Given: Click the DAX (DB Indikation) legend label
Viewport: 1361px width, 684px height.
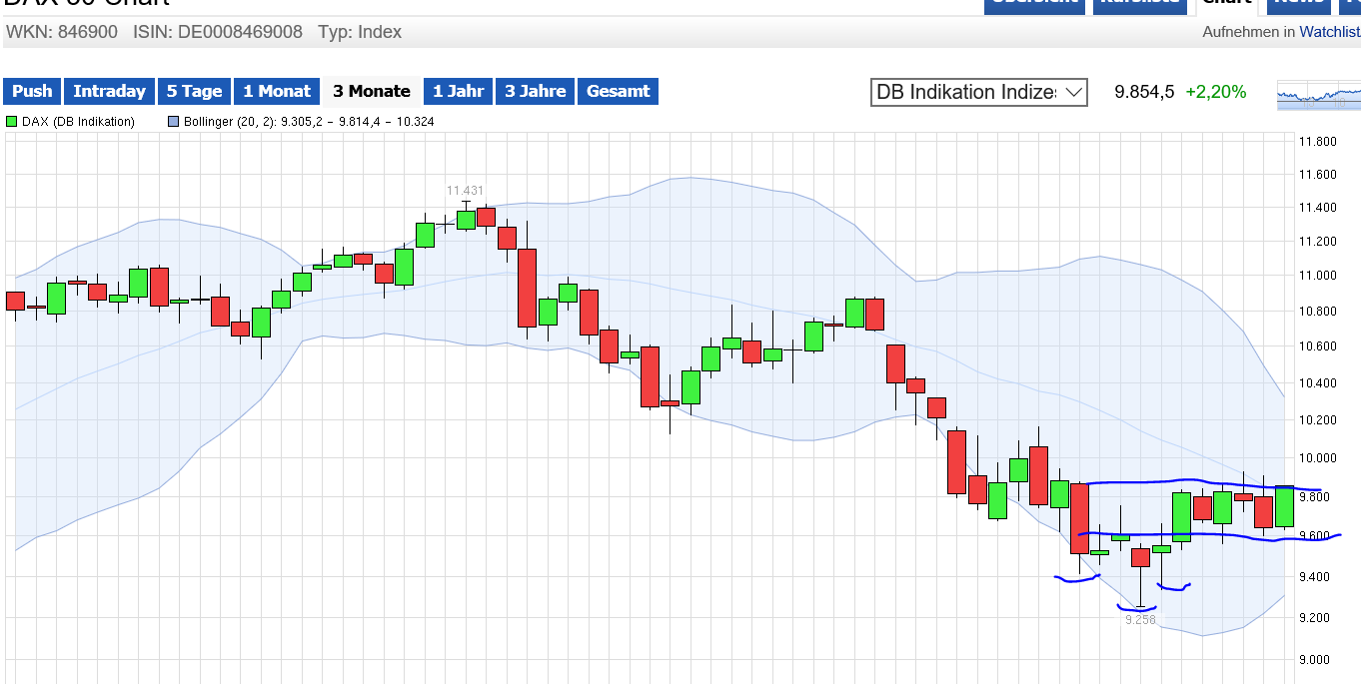Looking at the screenshot, I should [x=78, y=122].
